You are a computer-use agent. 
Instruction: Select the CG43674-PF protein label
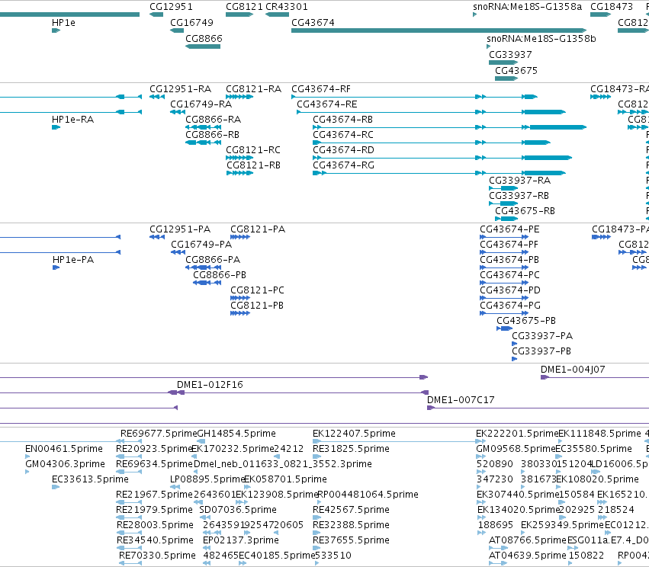click(x=509, y=245)
